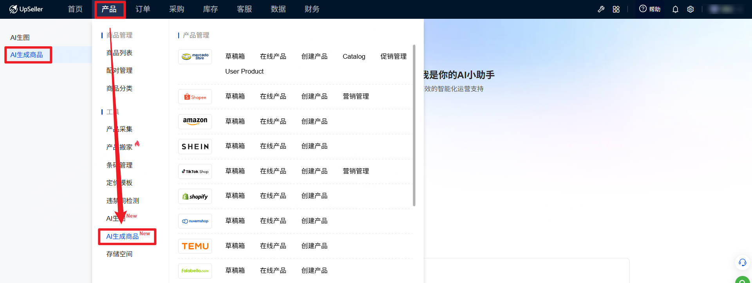This screenshot has width=752, height=283.
Task: Open Mercado Libre User Product
Action: point(244,71)
